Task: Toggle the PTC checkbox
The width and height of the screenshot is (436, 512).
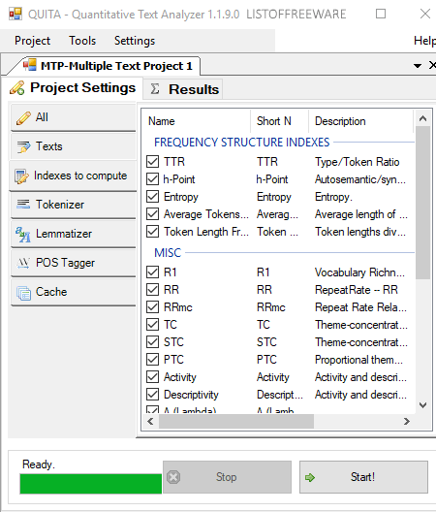Action: point(153,359)
